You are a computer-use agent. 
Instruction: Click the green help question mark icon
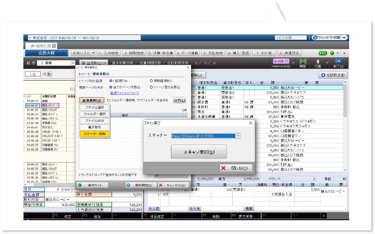(x=332, y=53)
